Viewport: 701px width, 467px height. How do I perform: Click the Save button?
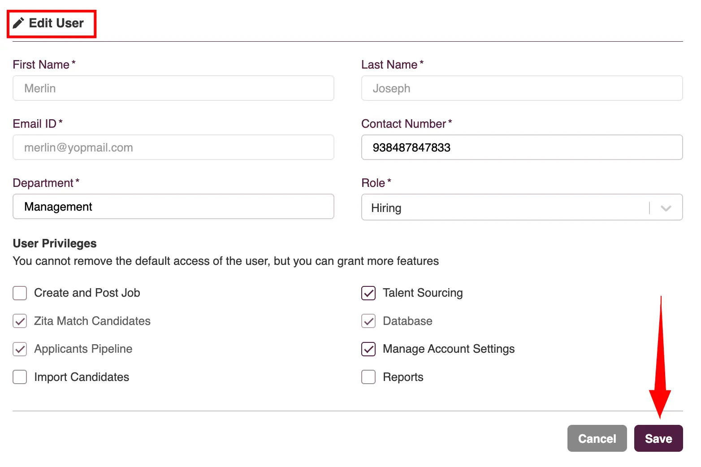tap(658, 438)
